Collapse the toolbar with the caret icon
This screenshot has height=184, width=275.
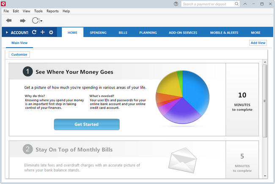[x=245, y=4]
